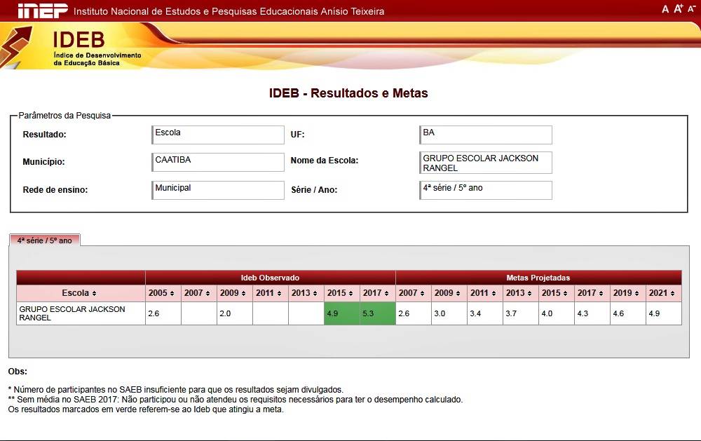Select the GRUPO ESCOLAR JACKSON RANGEL table row name
Screen dimensions: 701x441
[x=72, y=313]
